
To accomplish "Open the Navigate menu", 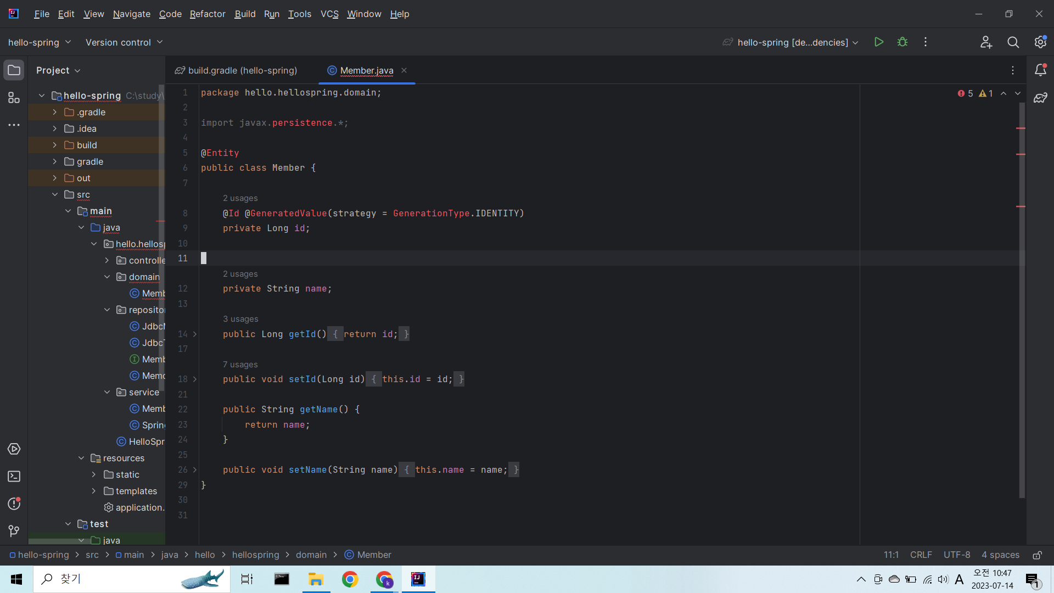I will [131, 14].
